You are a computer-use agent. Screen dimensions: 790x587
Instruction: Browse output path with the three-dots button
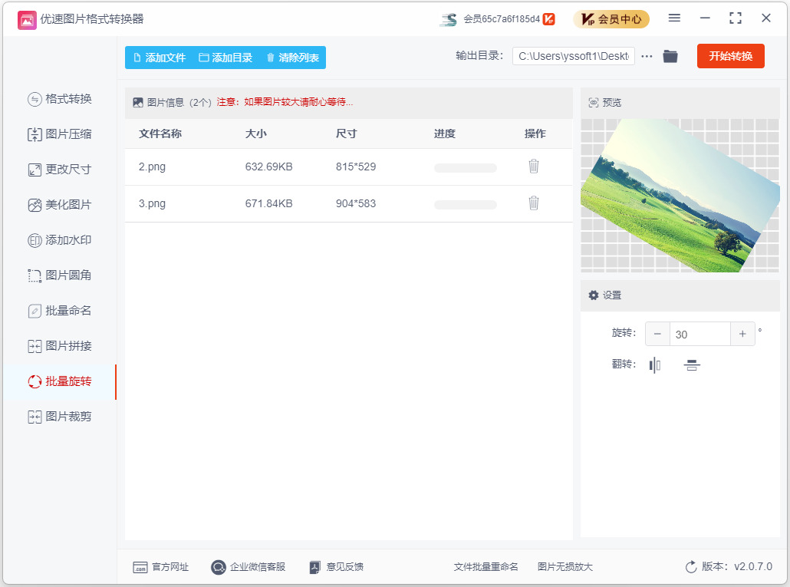click(x=647, y=56)
